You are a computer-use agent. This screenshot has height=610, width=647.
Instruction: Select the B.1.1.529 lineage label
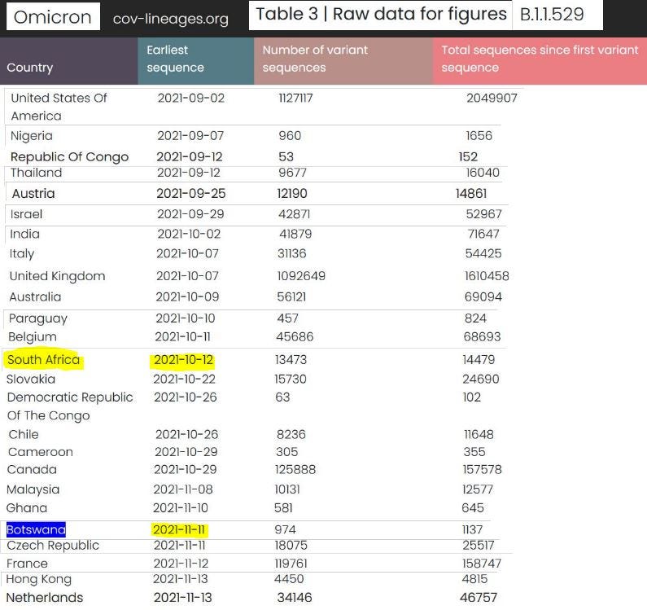point(552,15)
